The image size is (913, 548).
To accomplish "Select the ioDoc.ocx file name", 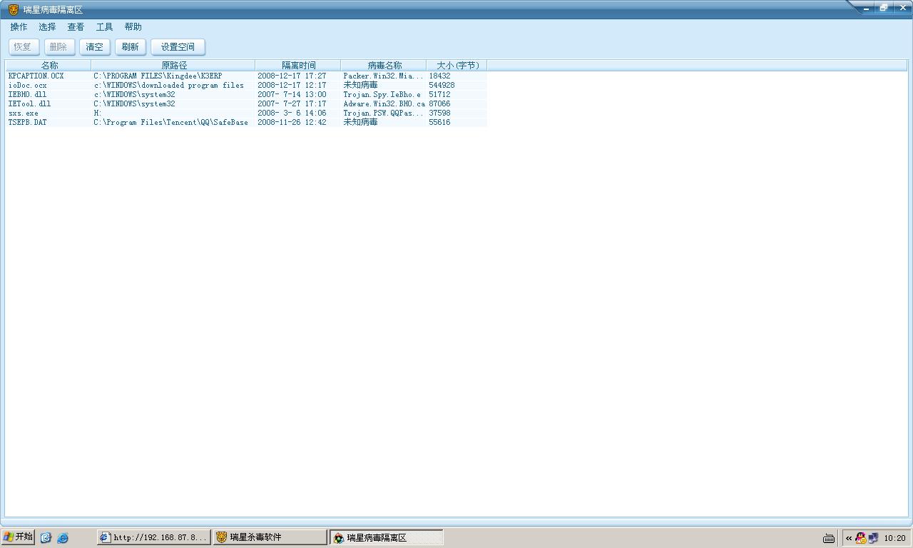I will click(x=28, y=85).
